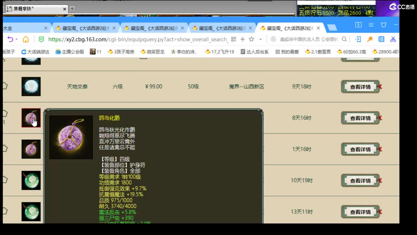This screenshot has height=235, width=417.
Task: Open the 2.1傲雪男 bookmark
Action: coord(318,52)
